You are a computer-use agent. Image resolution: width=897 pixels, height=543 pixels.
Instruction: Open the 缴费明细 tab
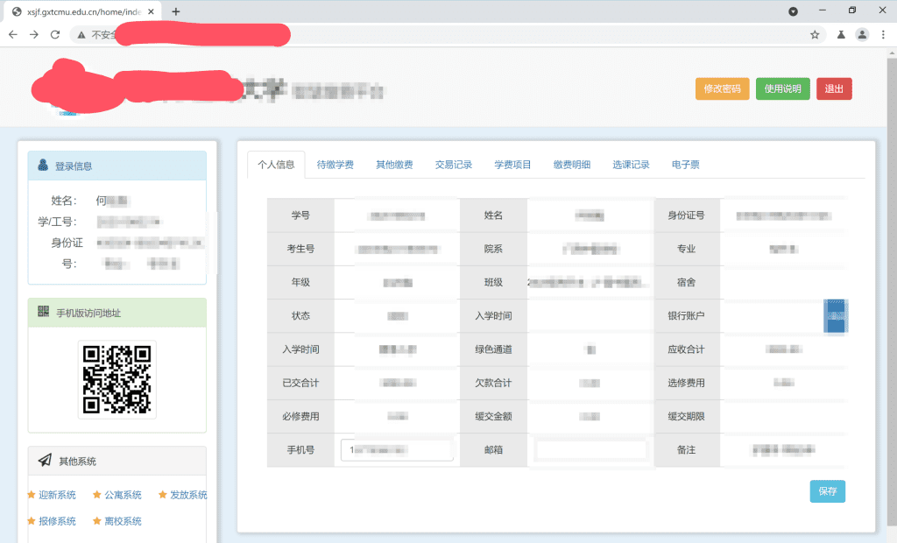(571, 165)
